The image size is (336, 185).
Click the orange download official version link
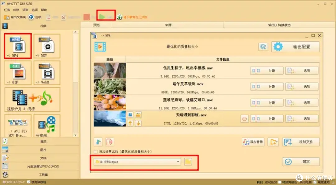[x=135, y=17]
